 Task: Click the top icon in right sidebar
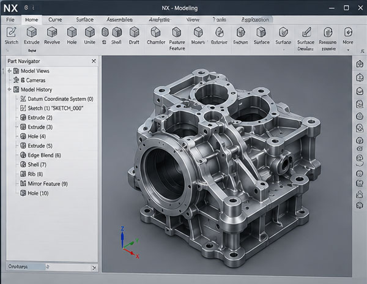[x=360, y=64]
